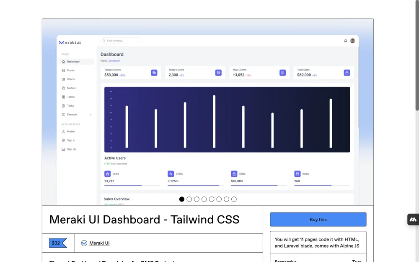Click the Clicks progress bar
The height and width of the screenshot is (262, 419).
195,186
